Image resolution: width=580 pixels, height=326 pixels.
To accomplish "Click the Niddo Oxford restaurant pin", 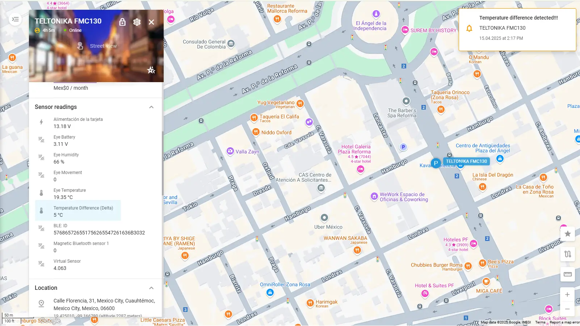I will [x=256, y=132].
